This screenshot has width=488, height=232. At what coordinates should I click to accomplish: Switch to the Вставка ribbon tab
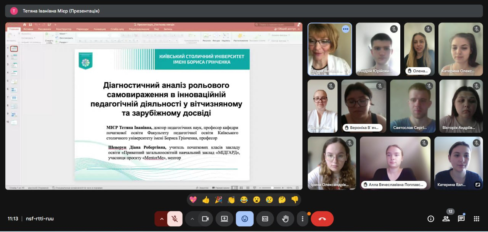[x=28, y=29]
